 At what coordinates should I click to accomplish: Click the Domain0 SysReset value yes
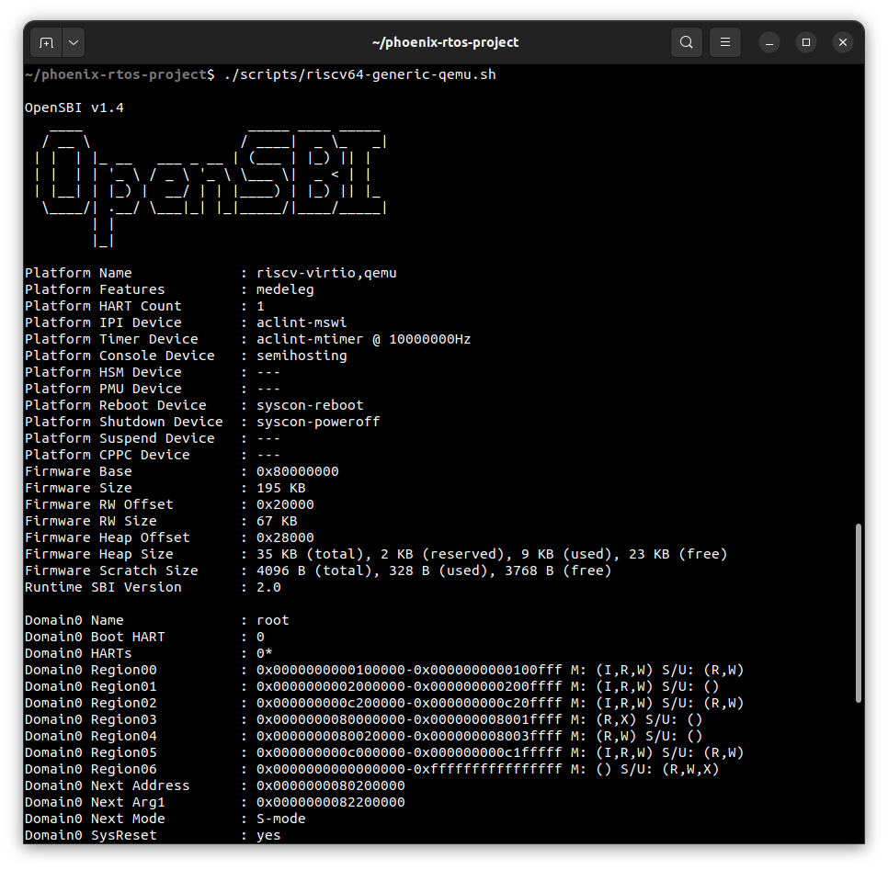click(268, 835)
